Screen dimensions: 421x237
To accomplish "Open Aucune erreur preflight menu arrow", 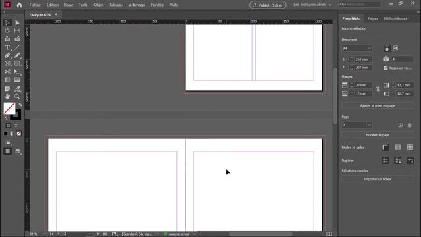I will (x=195, y=234).
